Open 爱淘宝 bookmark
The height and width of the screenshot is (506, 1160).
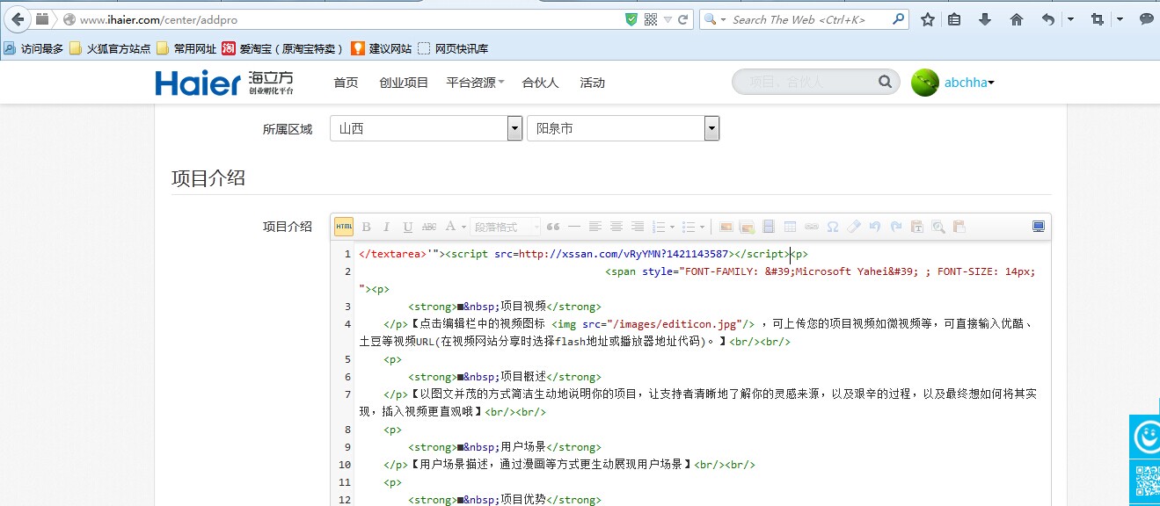282,49
